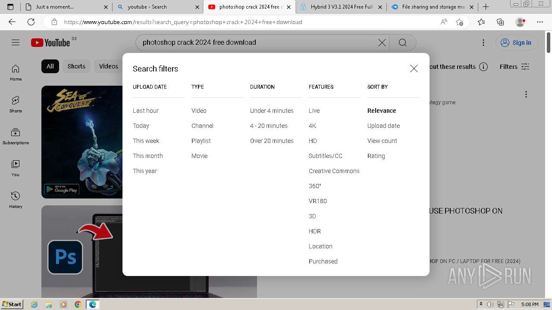Open browser Favorites list icon
The image size is (552, 310).
pos(481,22)
